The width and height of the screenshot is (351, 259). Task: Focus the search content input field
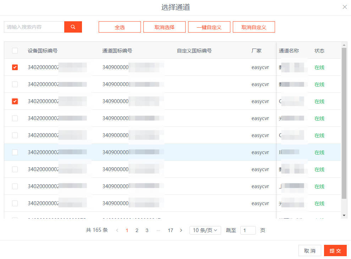coord(34,27)
